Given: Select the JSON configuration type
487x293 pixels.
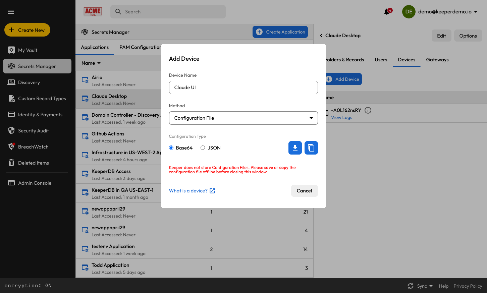Looking at the screenshot, I should 203,148.
